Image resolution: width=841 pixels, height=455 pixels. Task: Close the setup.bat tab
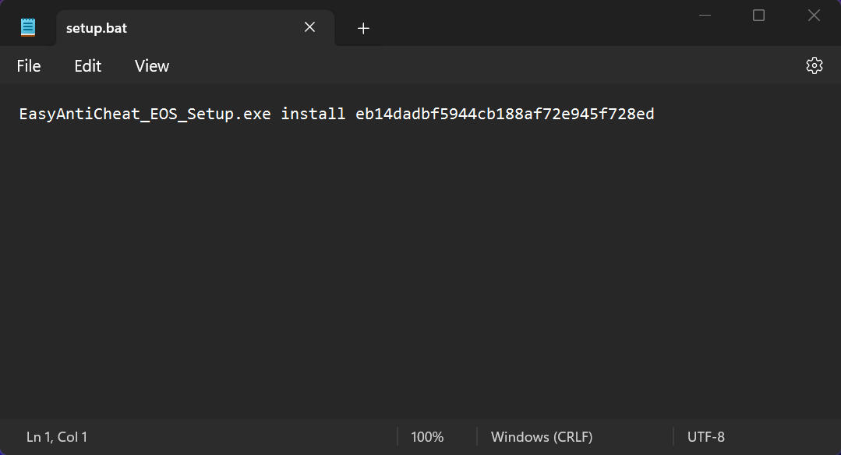[x=309, y=27]
